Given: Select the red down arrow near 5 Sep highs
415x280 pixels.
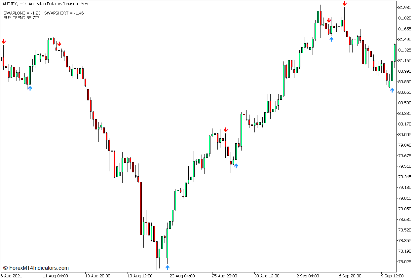Looking at the screenshot, I should coord(329,20).
